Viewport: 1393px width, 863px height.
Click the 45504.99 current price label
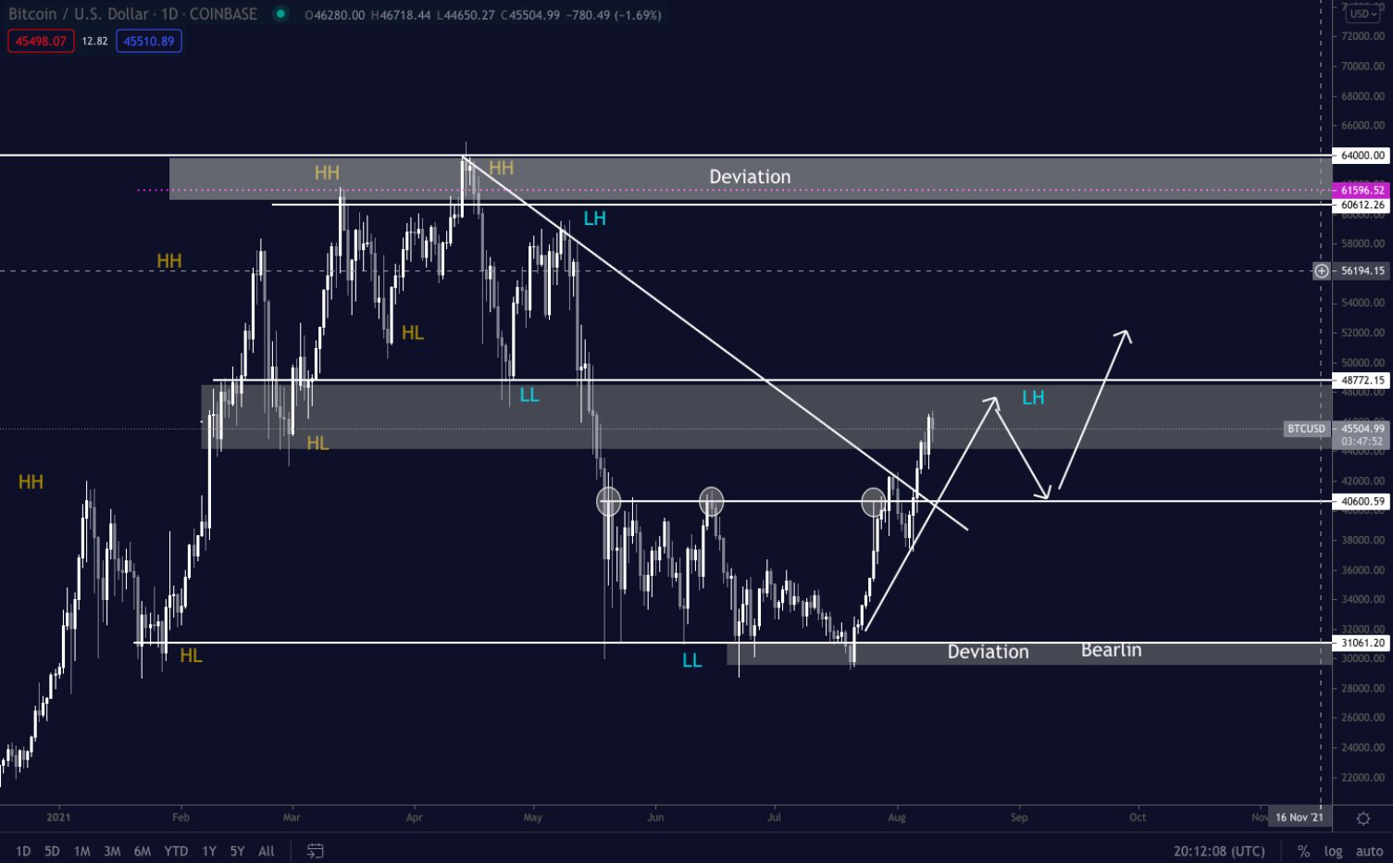1362,428
